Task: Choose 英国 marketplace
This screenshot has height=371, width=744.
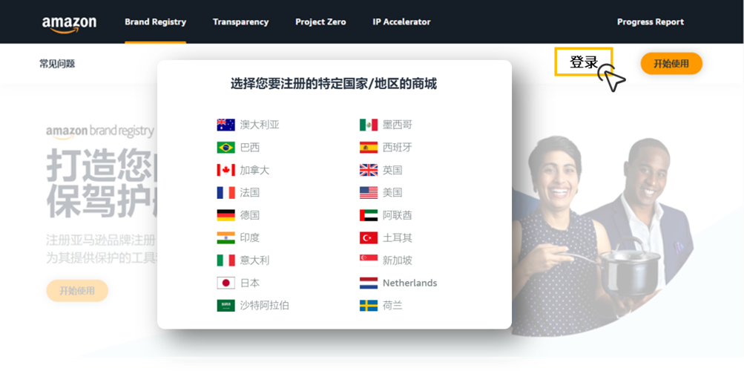Action: pyautogui.click(x=392, y=170)
